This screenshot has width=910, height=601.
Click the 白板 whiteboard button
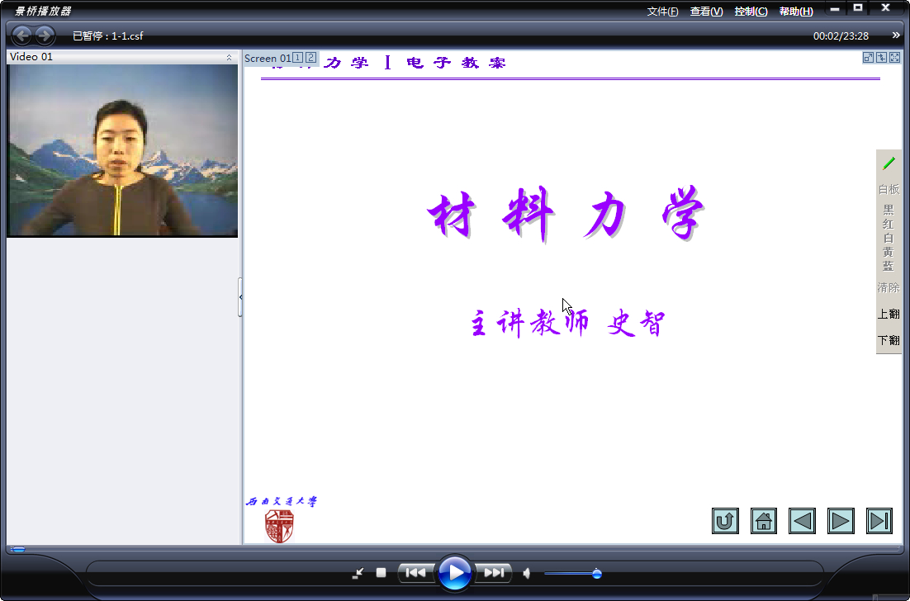[x=889, y=189]
